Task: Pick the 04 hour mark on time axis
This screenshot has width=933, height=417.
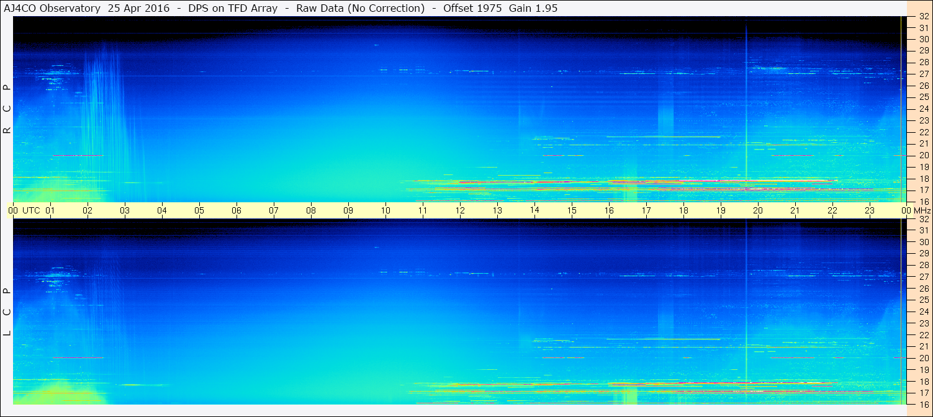Action: pos(162,210)
